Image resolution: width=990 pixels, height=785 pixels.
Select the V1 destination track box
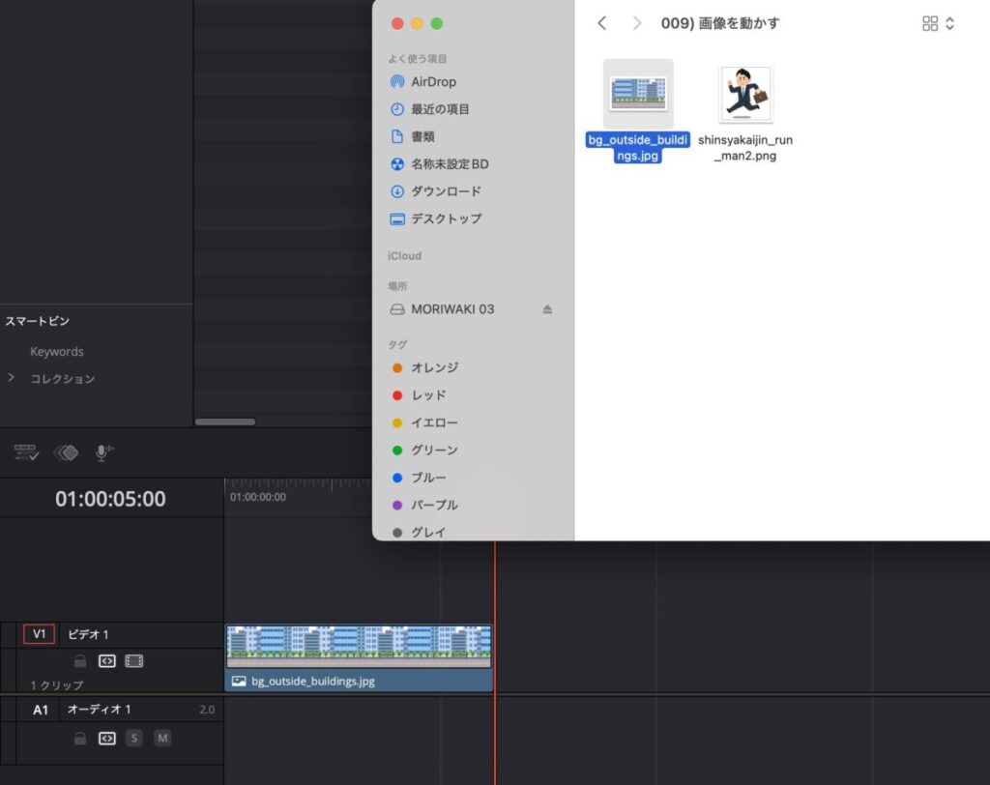pyautogui.click(x=40, y=634)
